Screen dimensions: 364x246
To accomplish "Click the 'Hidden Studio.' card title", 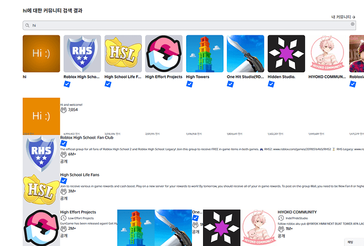I will (281, 77).
